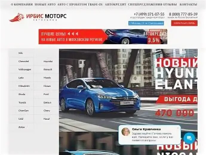Screen dimensions: 206x155
Task: Select UAZ in the brand list
Action: pos(21,119)
